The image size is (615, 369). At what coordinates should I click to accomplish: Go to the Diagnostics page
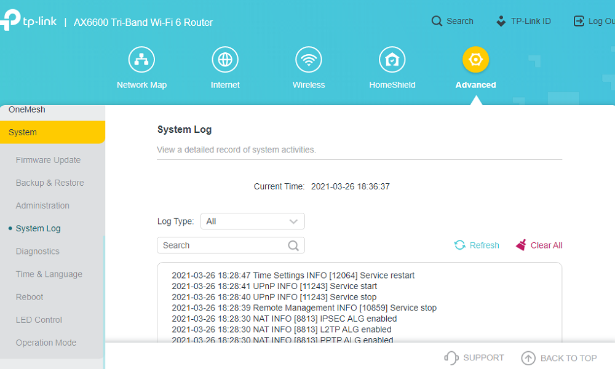[x=38, y=252]
